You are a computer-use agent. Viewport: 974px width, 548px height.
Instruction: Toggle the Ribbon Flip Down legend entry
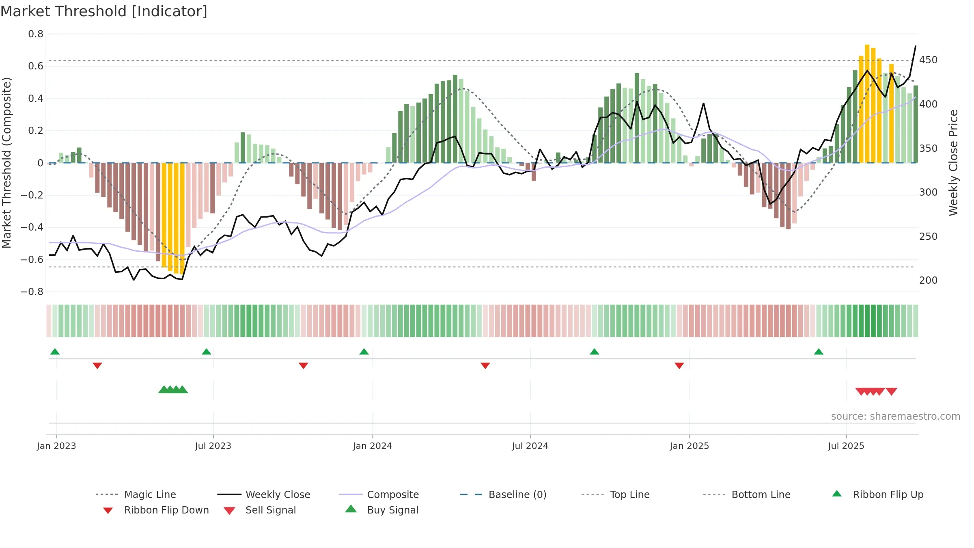click(x=155, y=510)
